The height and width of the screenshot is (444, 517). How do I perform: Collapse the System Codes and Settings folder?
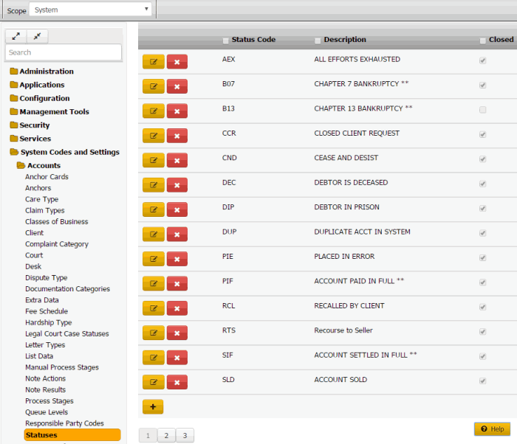pyautogui.click(x=69, y=152)
